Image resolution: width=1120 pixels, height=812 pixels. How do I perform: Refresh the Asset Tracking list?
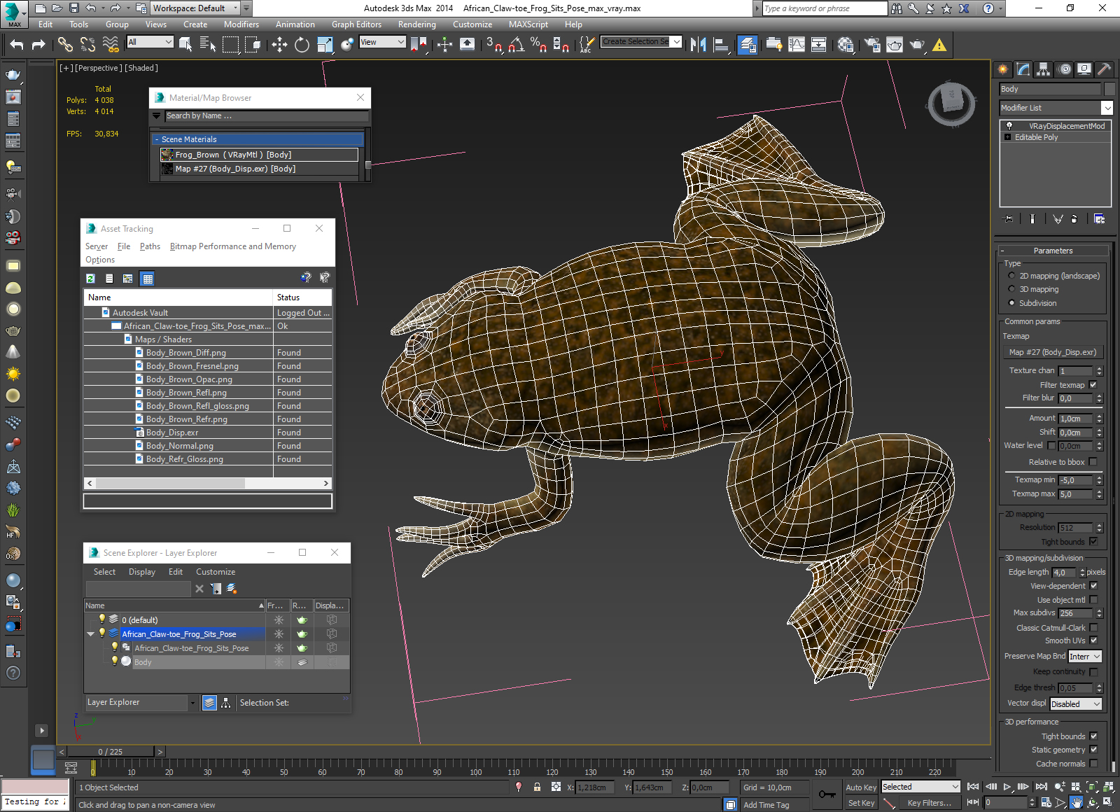[90, 279]
